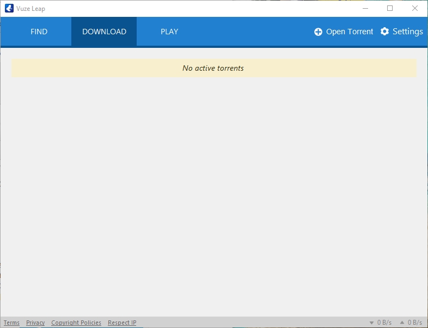Open the Privacy link

click(35, 323)
